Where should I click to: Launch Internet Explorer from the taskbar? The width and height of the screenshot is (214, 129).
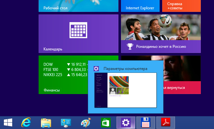26,122
